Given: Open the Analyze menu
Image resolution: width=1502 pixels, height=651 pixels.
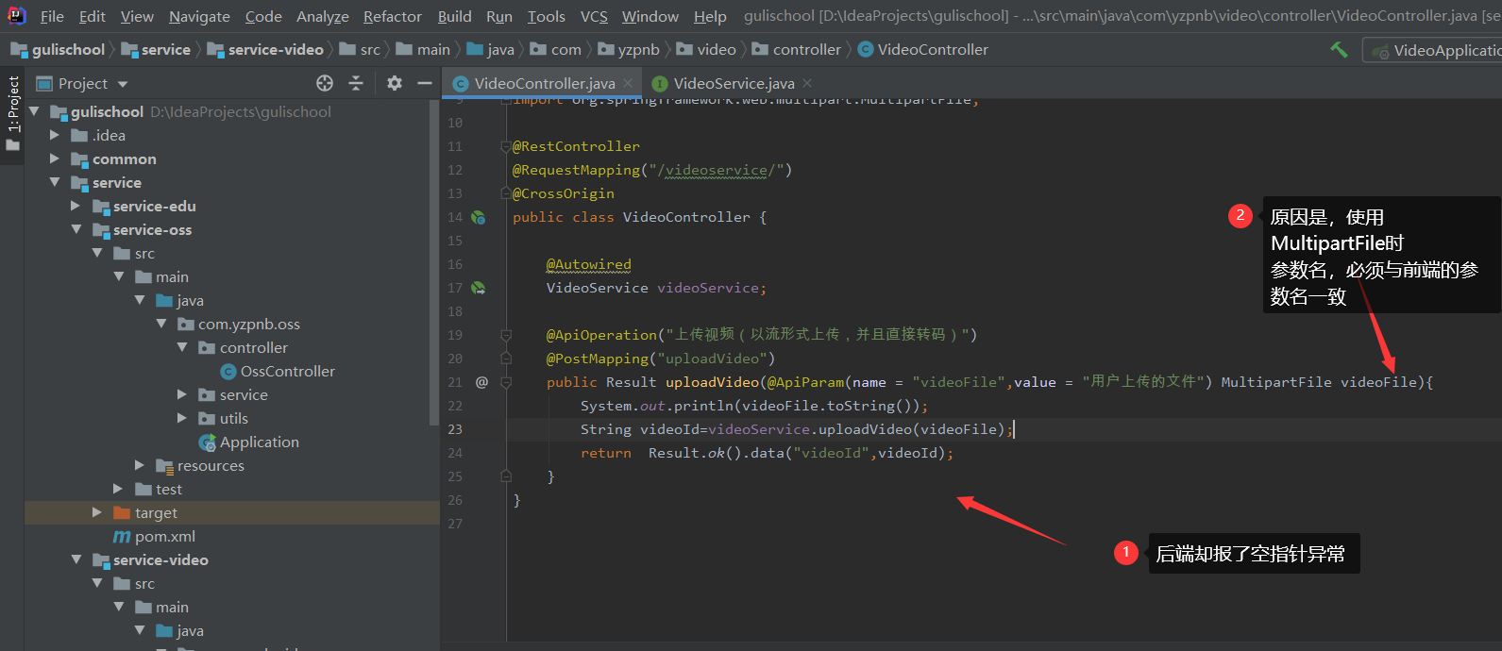Looking at the screenshot, I should click(x=322, y=16).
